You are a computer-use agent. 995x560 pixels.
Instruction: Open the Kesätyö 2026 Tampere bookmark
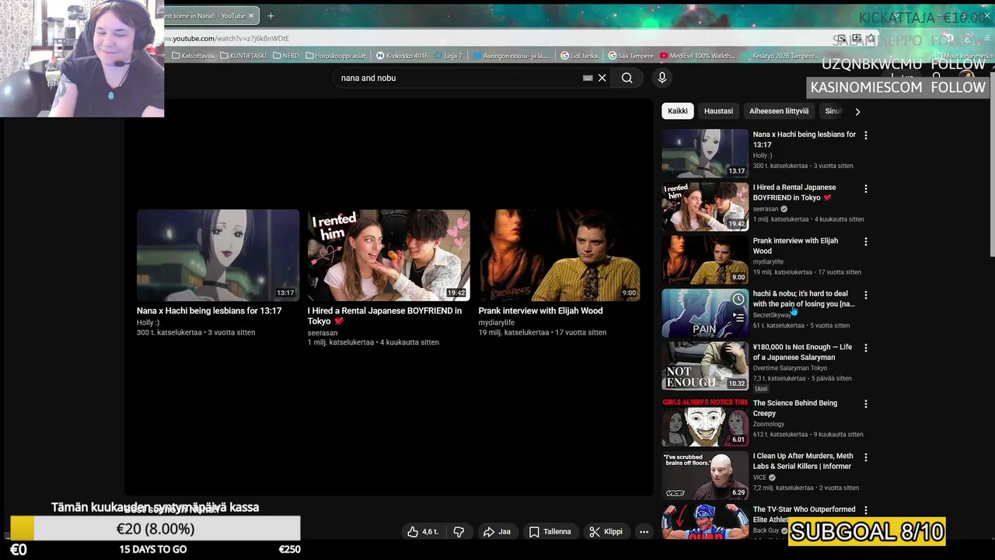click(786, 56)
